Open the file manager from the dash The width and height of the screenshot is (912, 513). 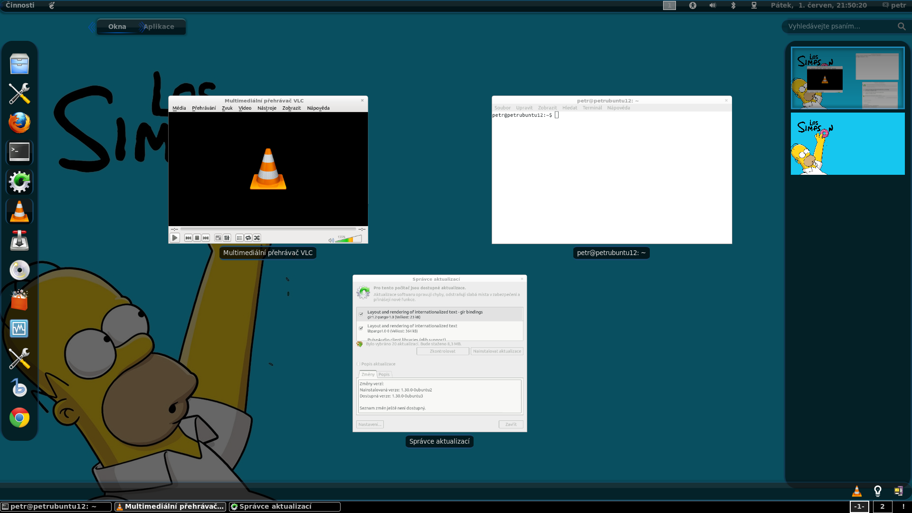pyautogui.click(x=19, y=64)
